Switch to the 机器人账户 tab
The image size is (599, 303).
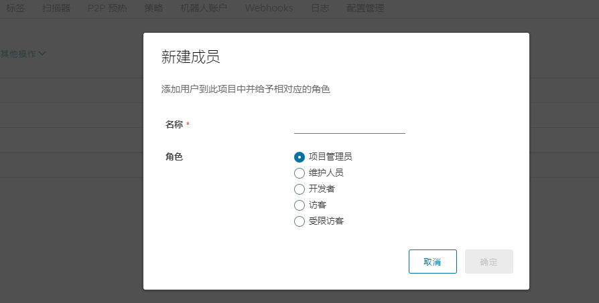point(194,9)
